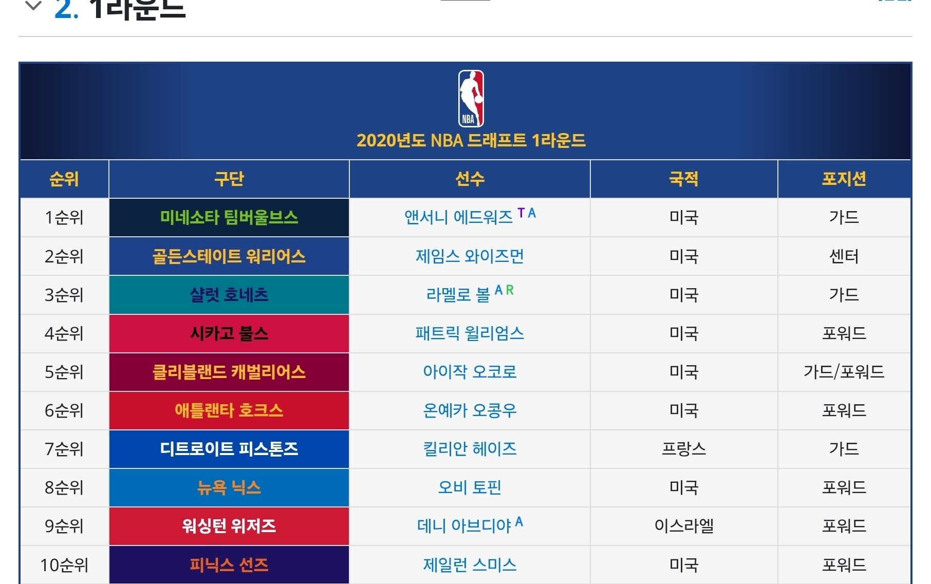Open the 클리블랜드 캐벌리어스 team link
The width and height of the screenshot is (931, 584).
coord(229,372)
